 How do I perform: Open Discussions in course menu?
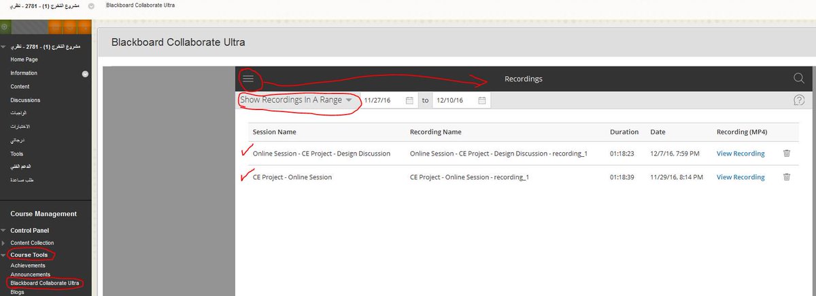[x=25, y=100]
